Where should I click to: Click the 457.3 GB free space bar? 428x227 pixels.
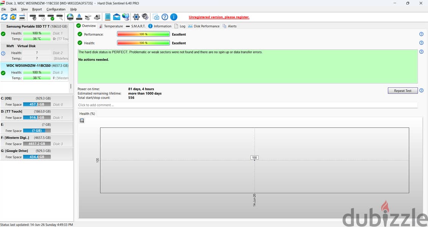coord(37,104)
